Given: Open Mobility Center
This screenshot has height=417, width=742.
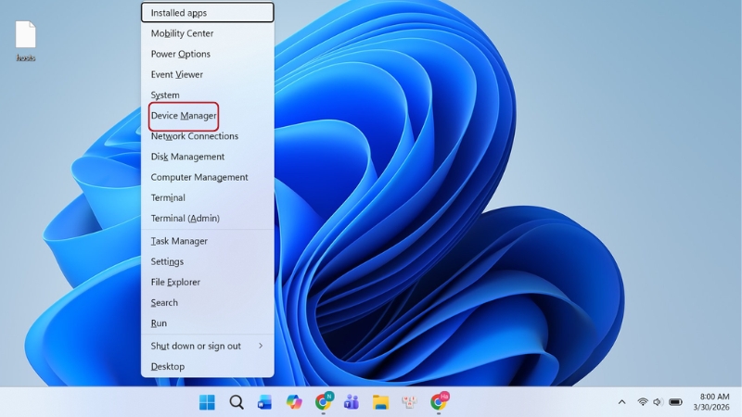Looking at the screenshot, I should coord(207,33).
